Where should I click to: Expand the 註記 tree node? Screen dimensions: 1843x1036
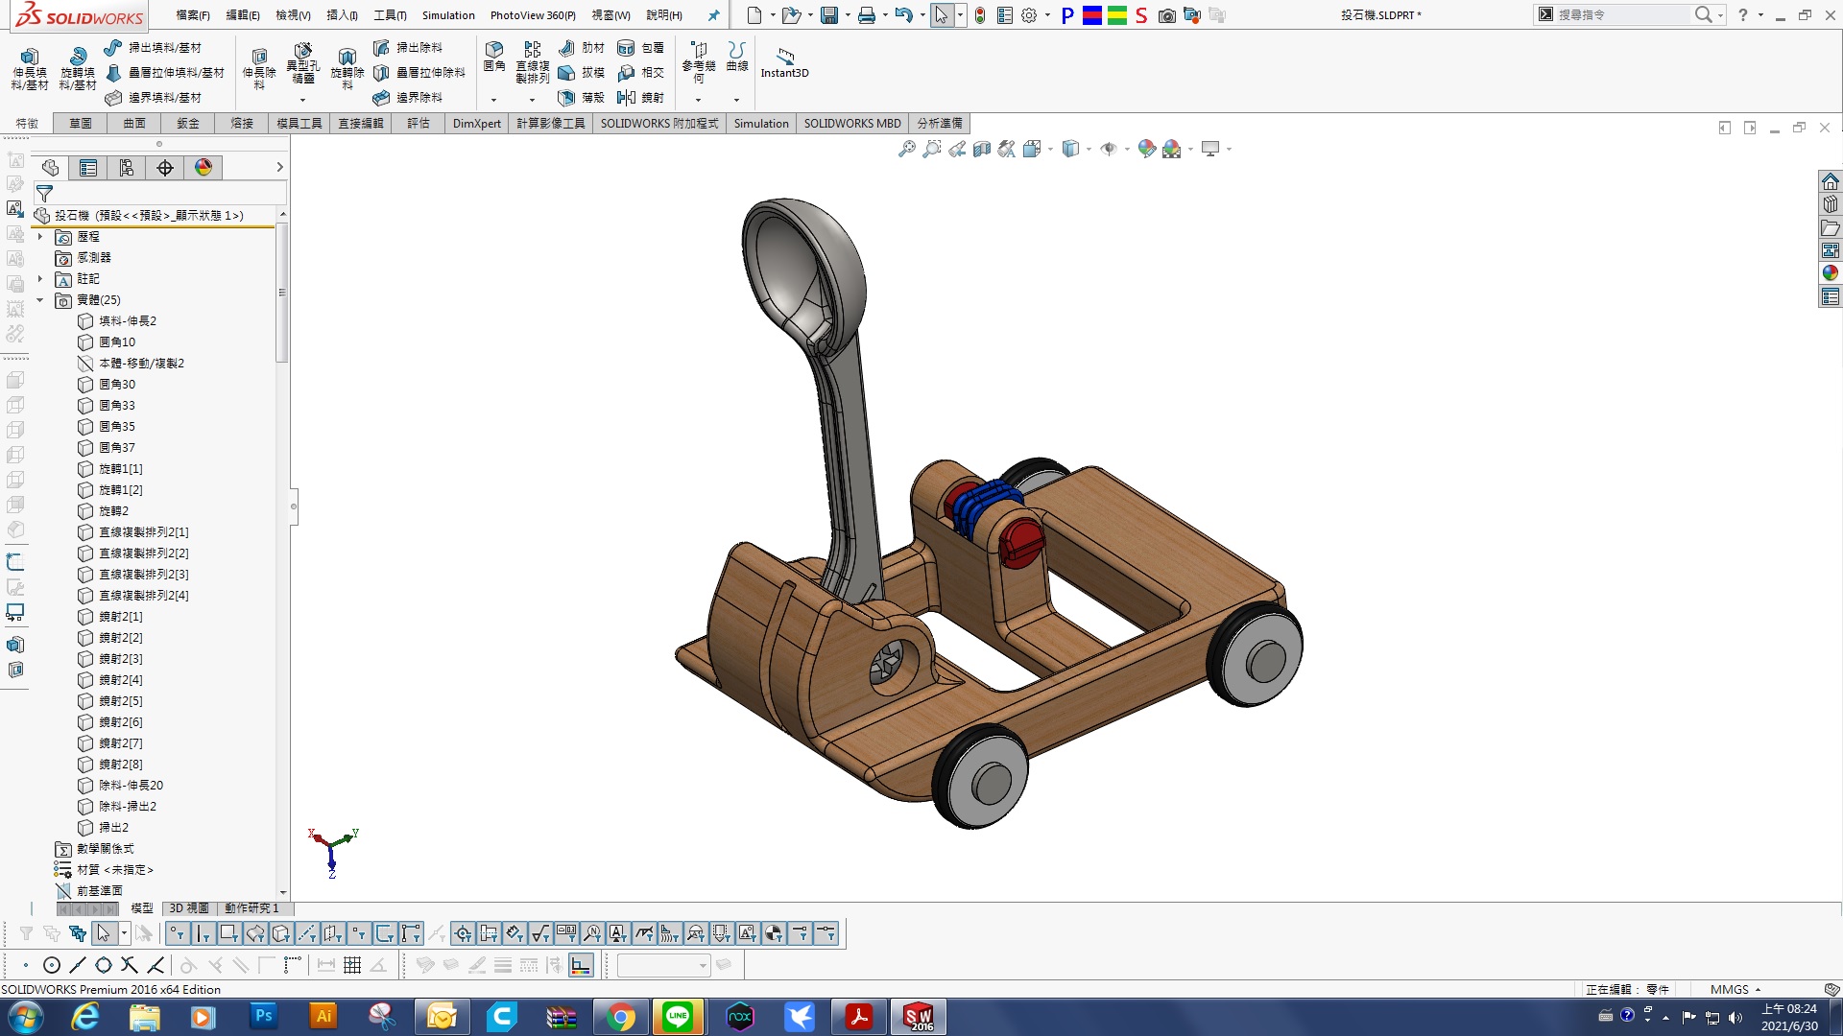(40, 279)
